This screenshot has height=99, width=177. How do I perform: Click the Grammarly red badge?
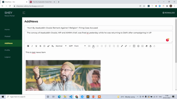[x=167, y=40]
